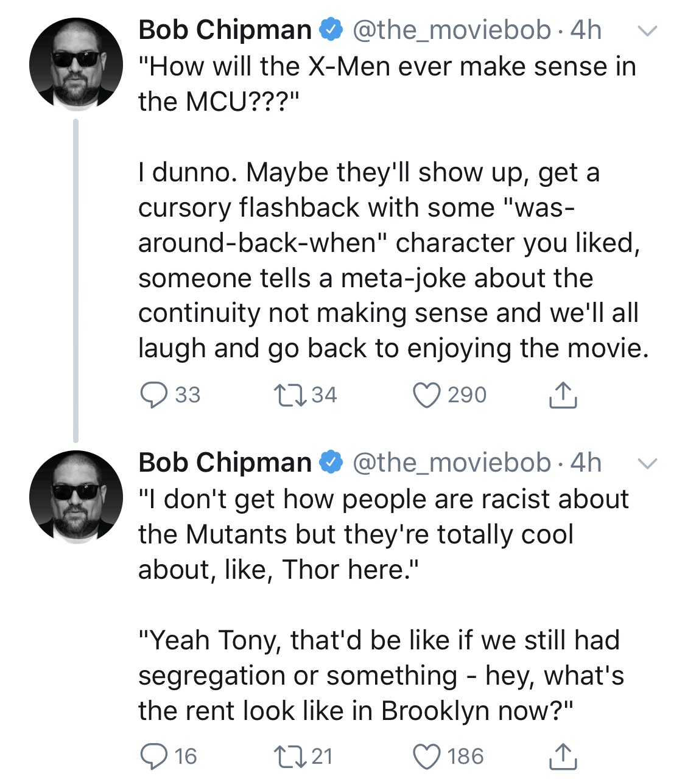This screenshot has height=779, width=685.
Task: Tap the 4h timestamp on the first tweet
Action: pos(586,30)
